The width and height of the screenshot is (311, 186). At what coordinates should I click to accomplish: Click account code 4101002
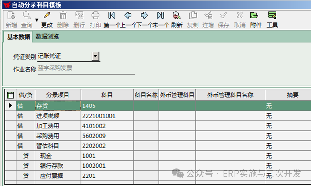click(x=94, y=126)
